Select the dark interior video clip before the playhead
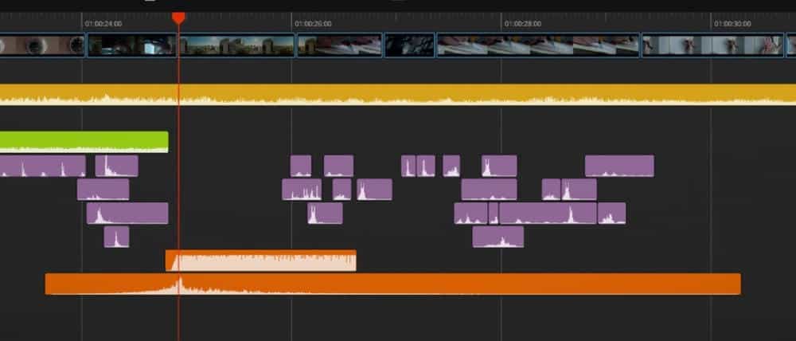The height and width of the screenshot is (341, 796). tap(132, 45)
